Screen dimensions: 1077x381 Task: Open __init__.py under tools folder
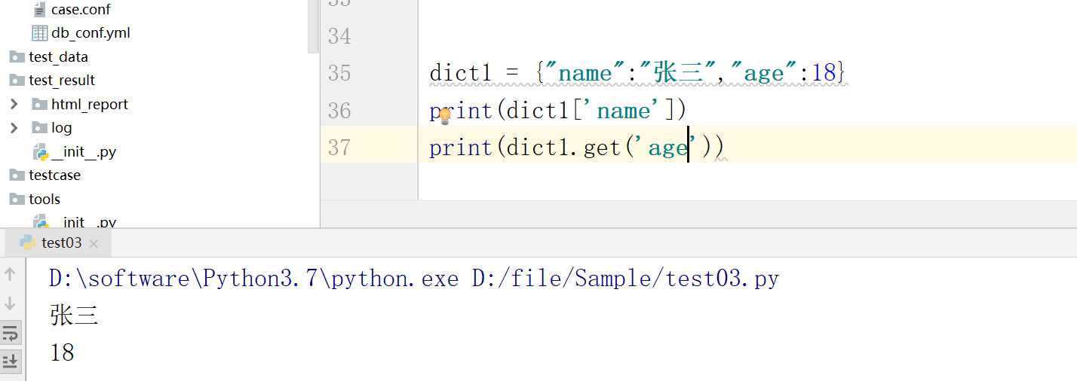(x=84, y=222)
